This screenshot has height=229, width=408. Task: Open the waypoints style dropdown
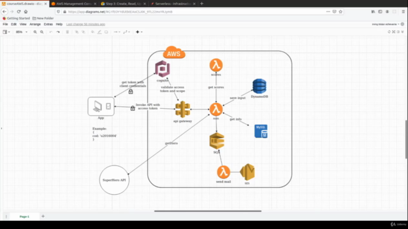coord(126,32)
